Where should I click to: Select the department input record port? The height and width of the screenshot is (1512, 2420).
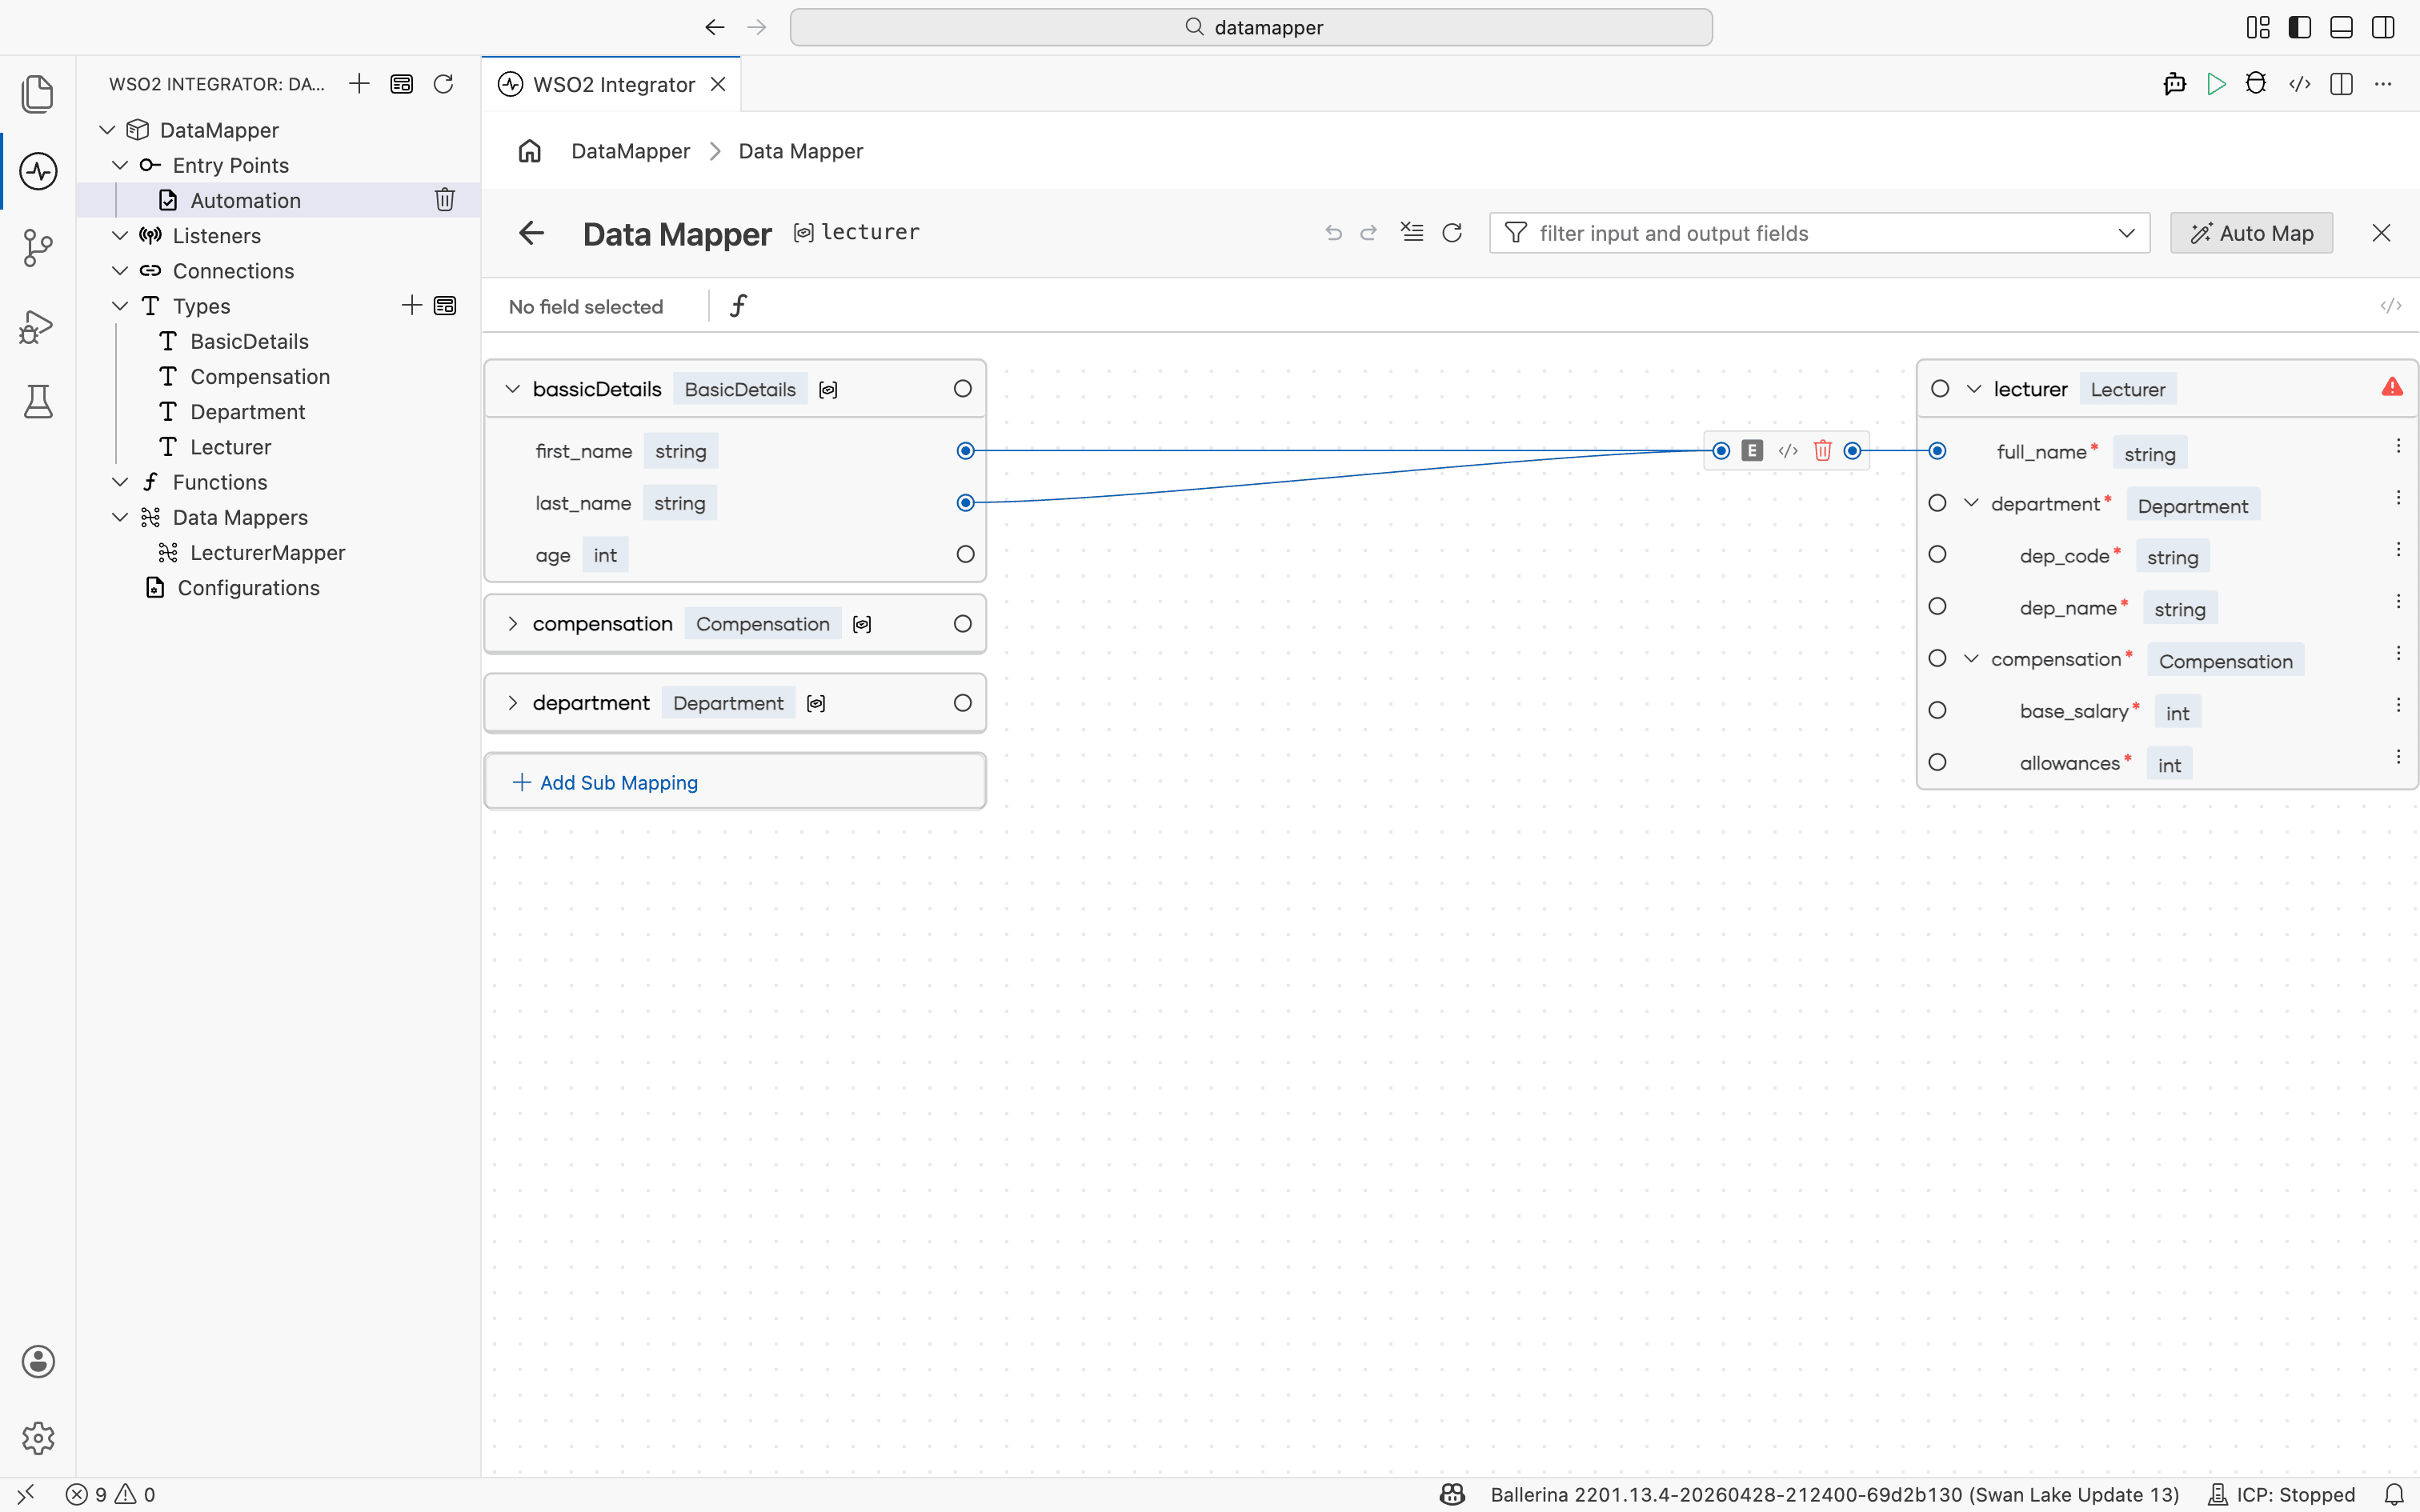coord(962,703)
